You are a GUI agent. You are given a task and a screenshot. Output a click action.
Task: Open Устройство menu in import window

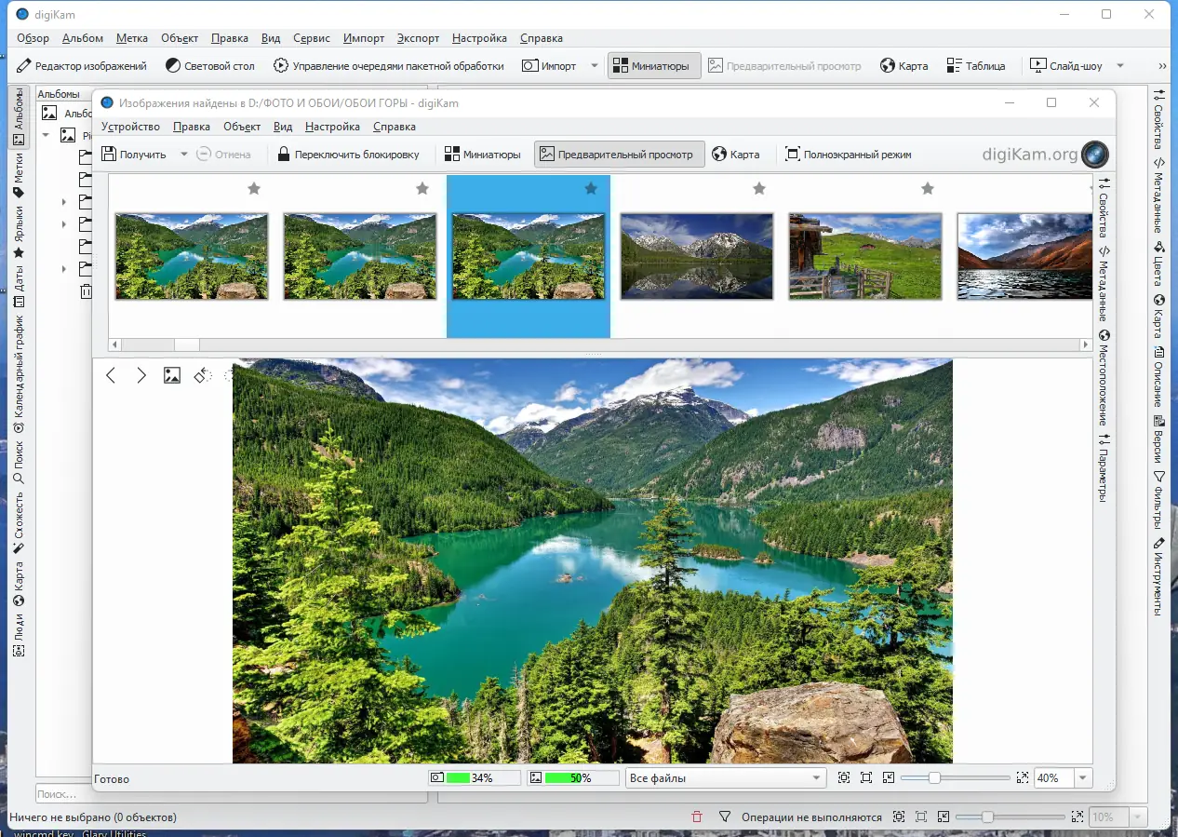click(130, 127)
